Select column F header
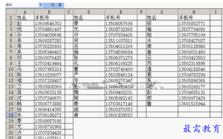 142,12
